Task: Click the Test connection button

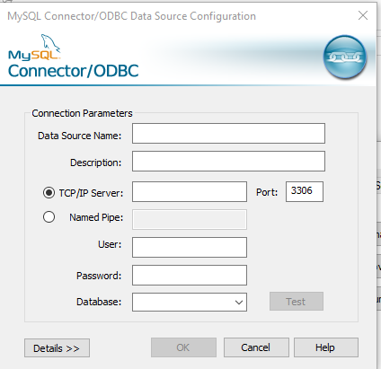Action: click(297, 302)
